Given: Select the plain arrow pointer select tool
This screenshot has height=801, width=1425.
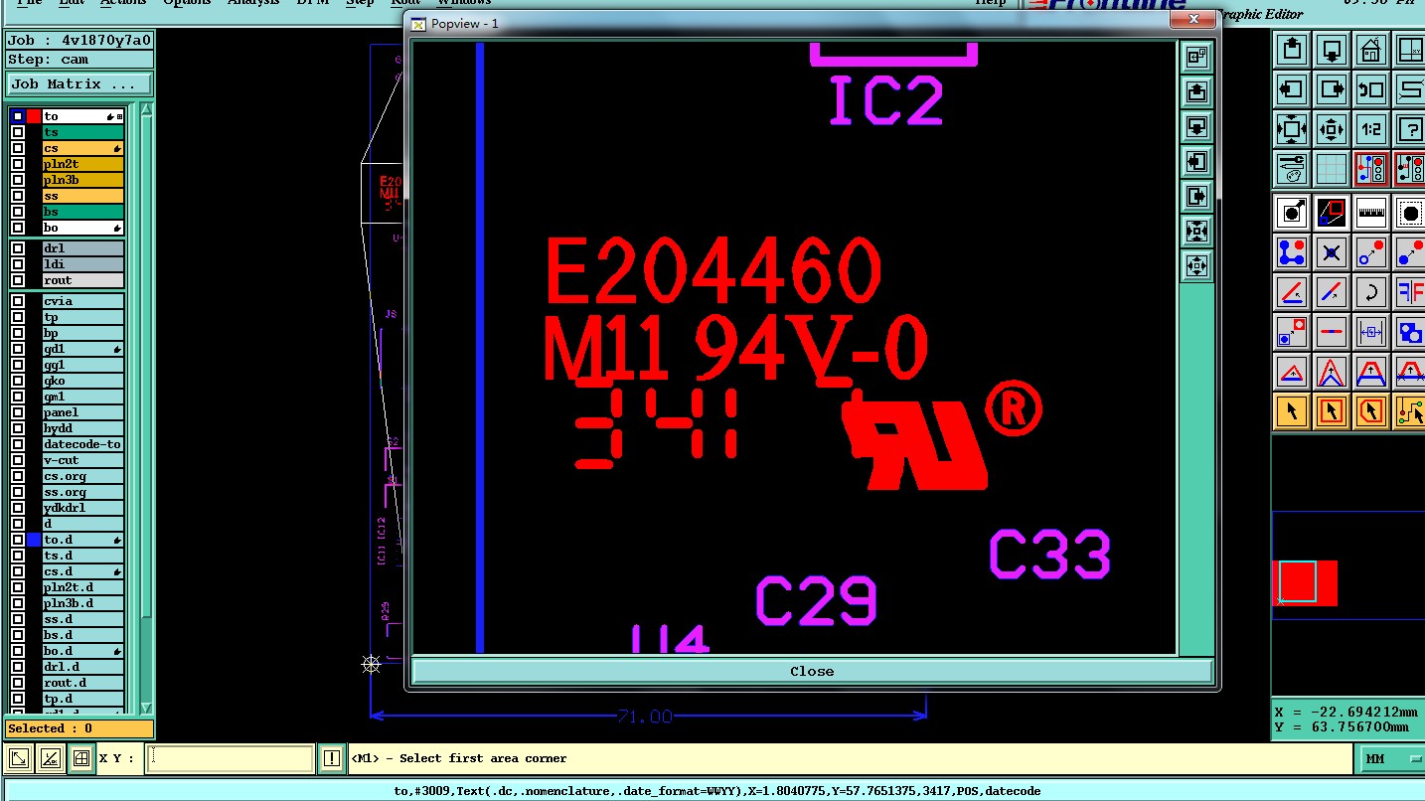Looking at the screenshot, I should pos(1291,410).
